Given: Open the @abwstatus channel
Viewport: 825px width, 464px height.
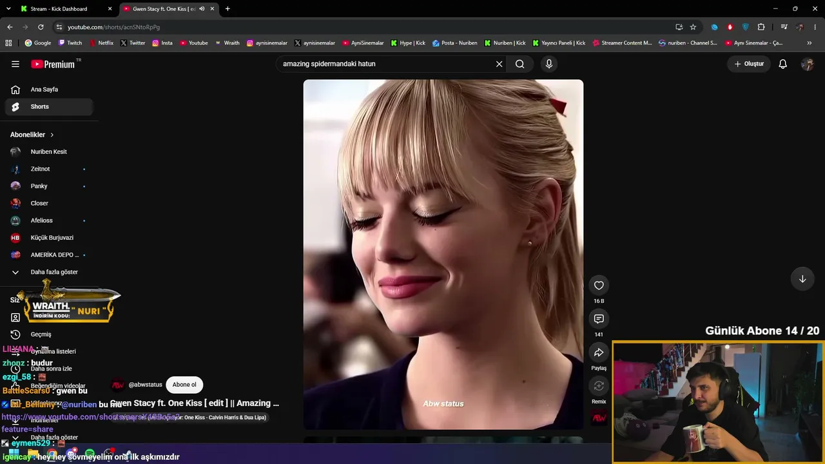Looking at the screenshot, I should (145, 385).
